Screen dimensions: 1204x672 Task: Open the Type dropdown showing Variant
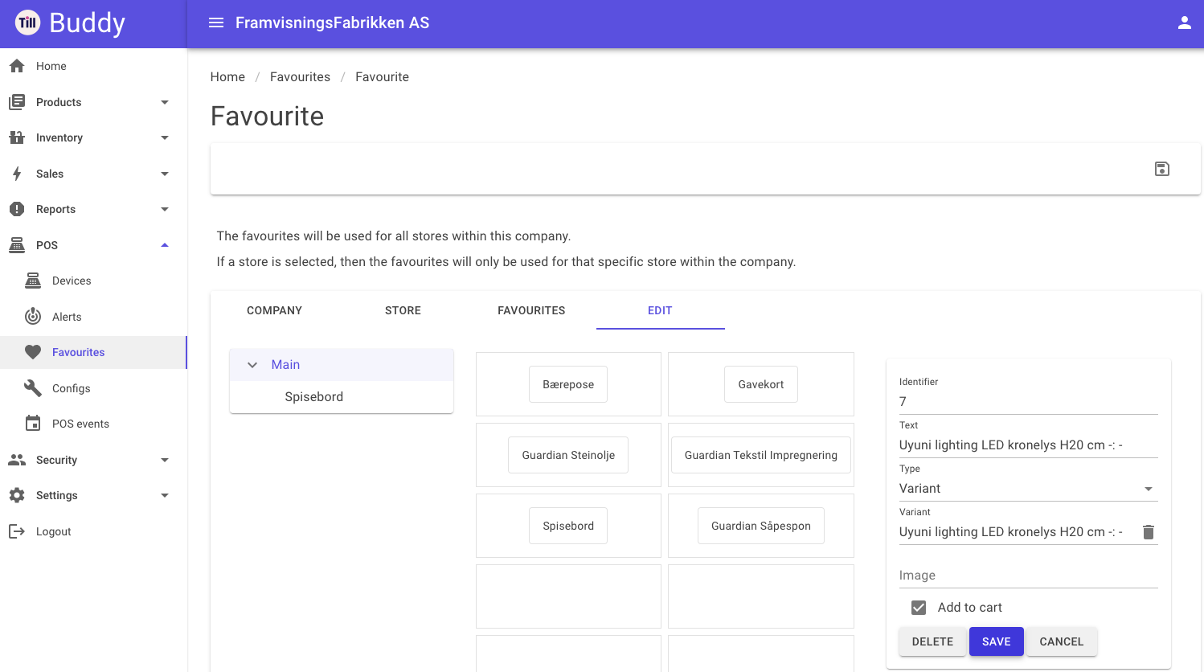point(1028,489)
